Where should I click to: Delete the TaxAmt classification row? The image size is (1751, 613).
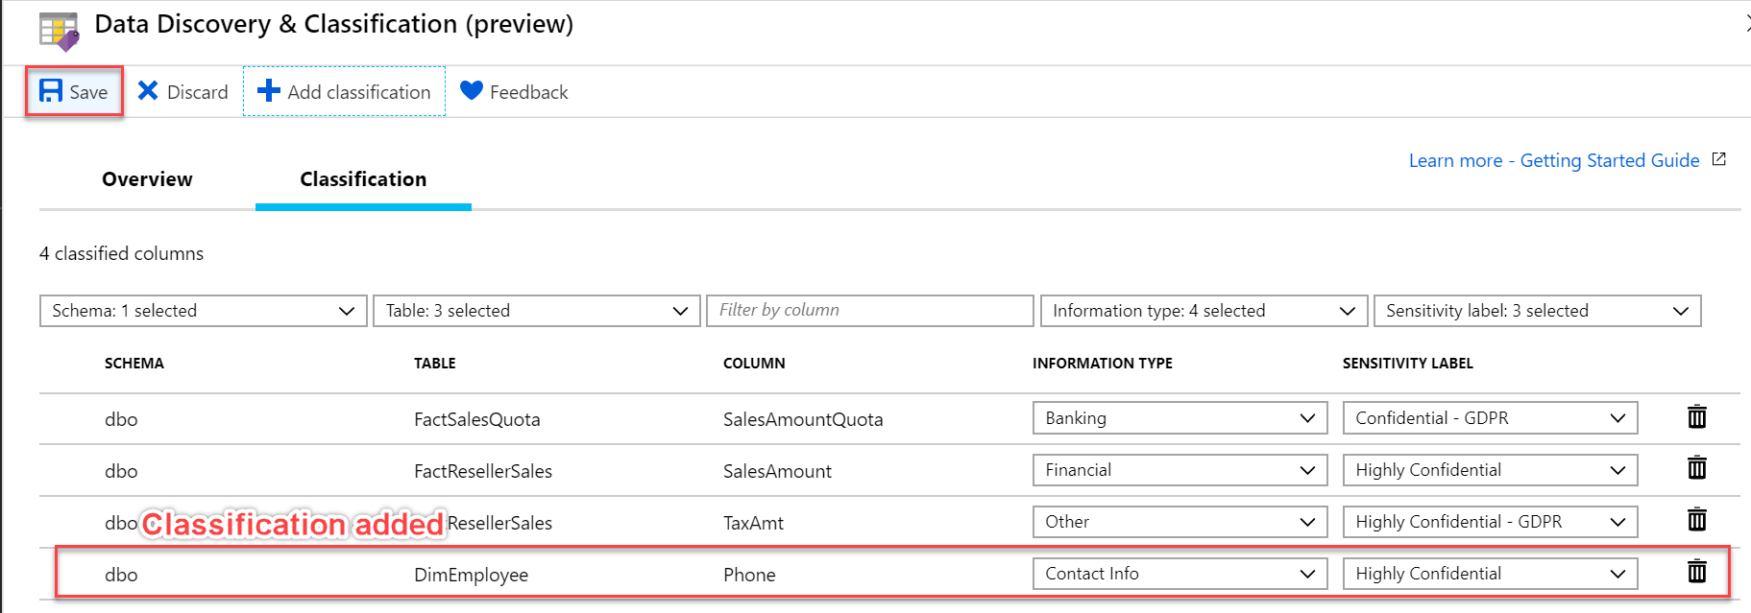tap(1697, 521)
